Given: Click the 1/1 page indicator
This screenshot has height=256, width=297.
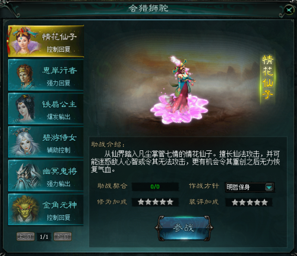Looking at the screenshot, I should click(x=44, y=236).
